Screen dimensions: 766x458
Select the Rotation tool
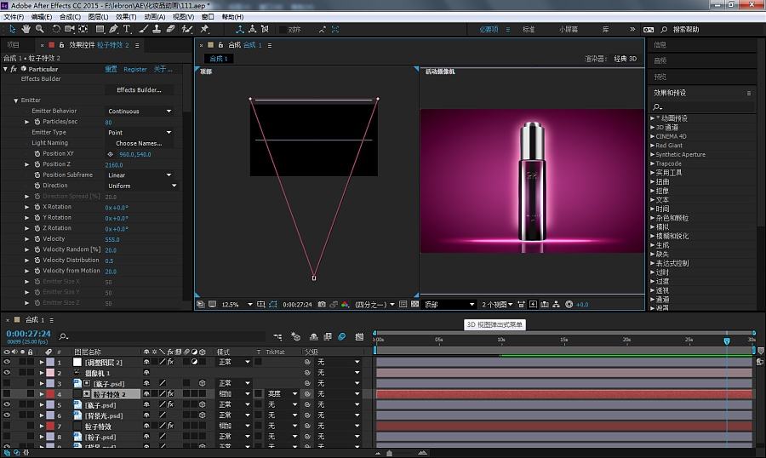point(56,29)
